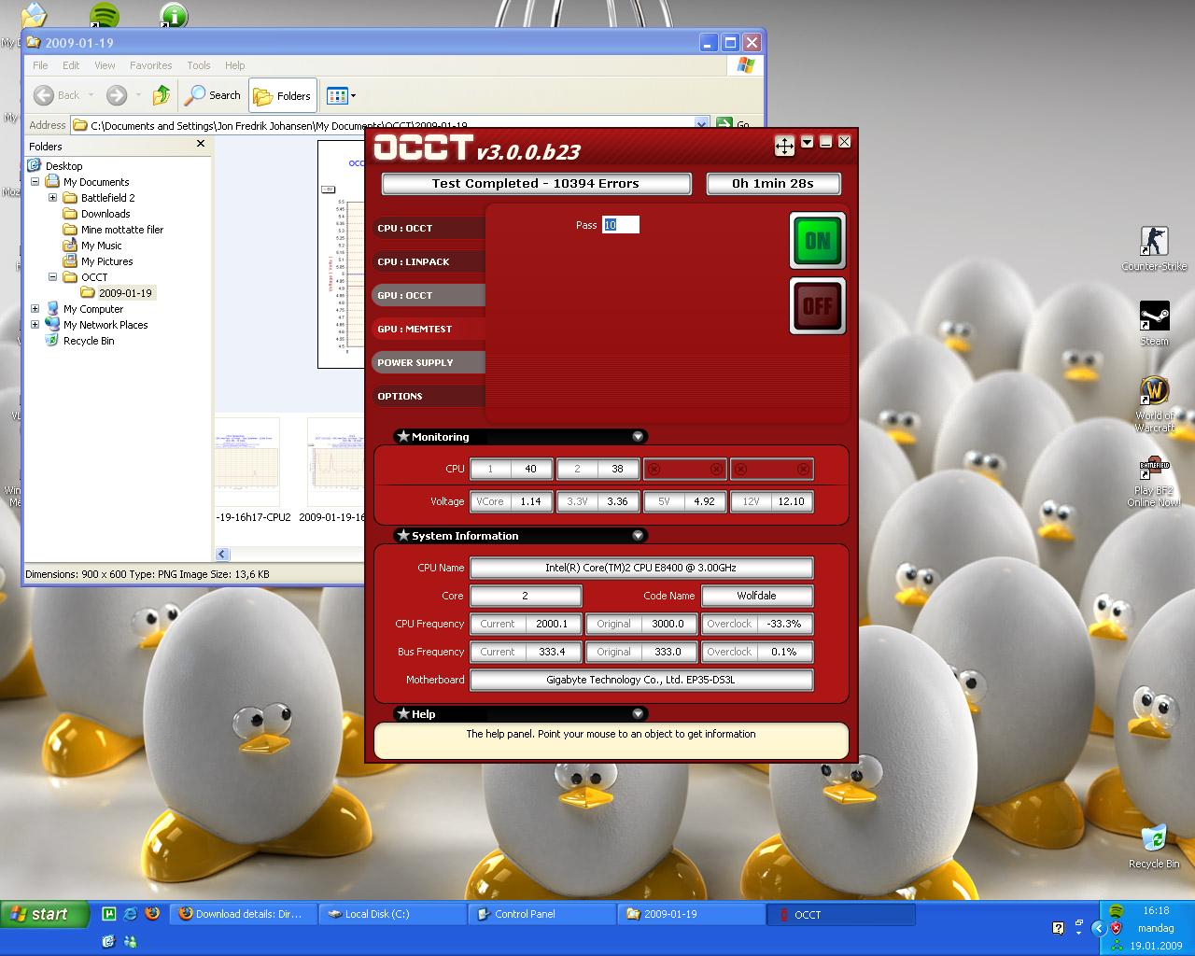Click the Monitoring star icon
The image size is (1195, 956).
[403, 436]
